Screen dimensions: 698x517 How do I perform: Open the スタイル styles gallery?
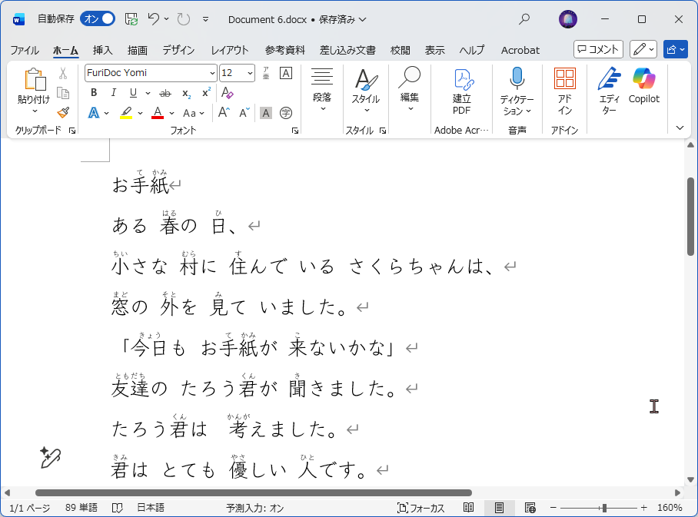366,91
